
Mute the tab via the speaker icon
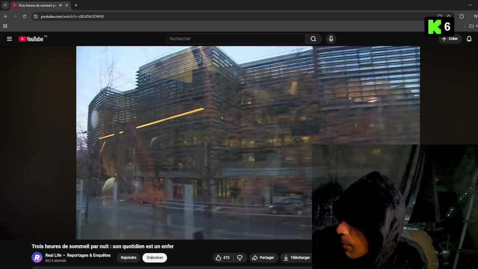pos(60,5)
